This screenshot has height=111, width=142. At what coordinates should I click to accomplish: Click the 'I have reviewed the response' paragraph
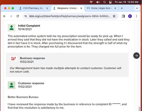pos(67,106)
